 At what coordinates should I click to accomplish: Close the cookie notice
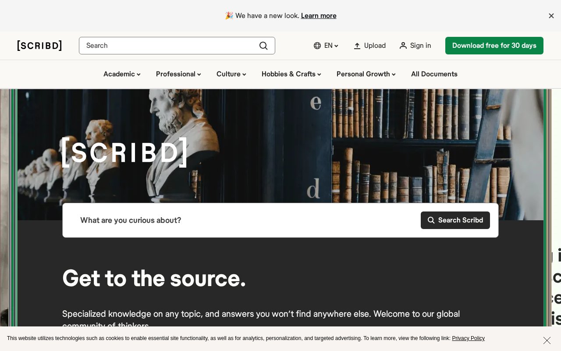pos(547,340)
